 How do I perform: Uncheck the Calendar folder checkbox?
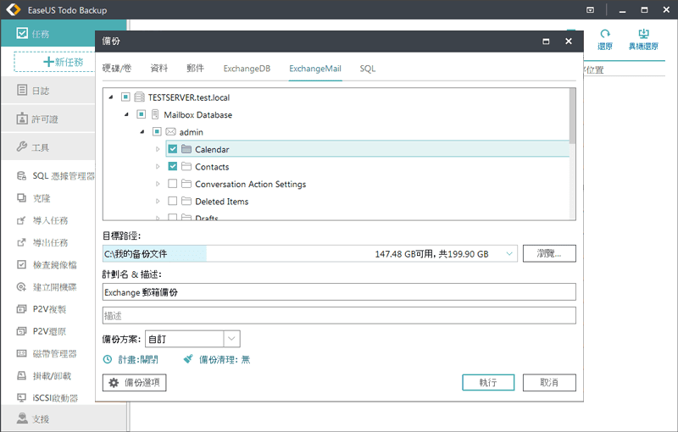click(x=173, y=150)
